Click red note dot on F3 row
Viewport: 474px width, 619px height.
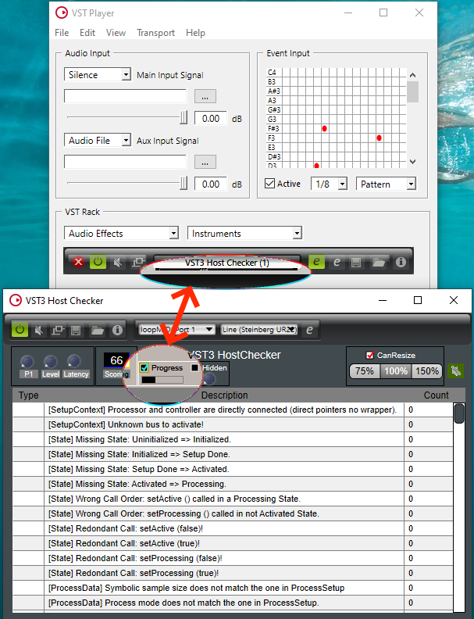(379, 138)
